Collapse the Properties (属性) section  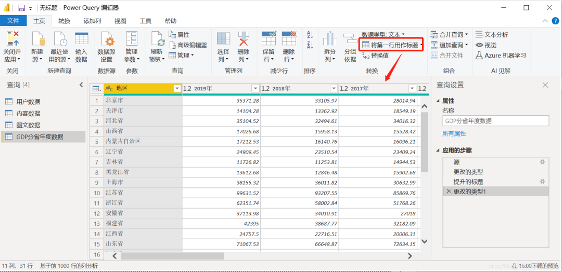(x=439, y=102)
